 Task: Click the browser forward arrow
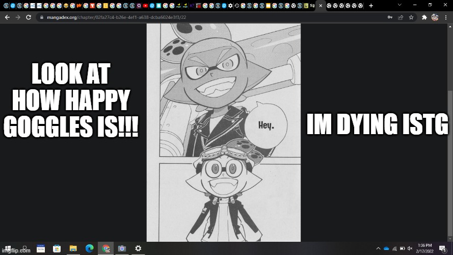click(18, 17)
